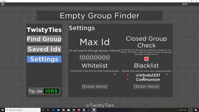The image size is (199, 112).
Task: Show hidden system tray icons
Action: [x=177, y=110]
